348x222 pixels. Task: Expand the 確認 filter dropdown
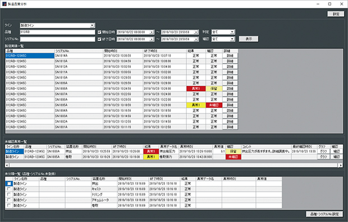[232, 39]
